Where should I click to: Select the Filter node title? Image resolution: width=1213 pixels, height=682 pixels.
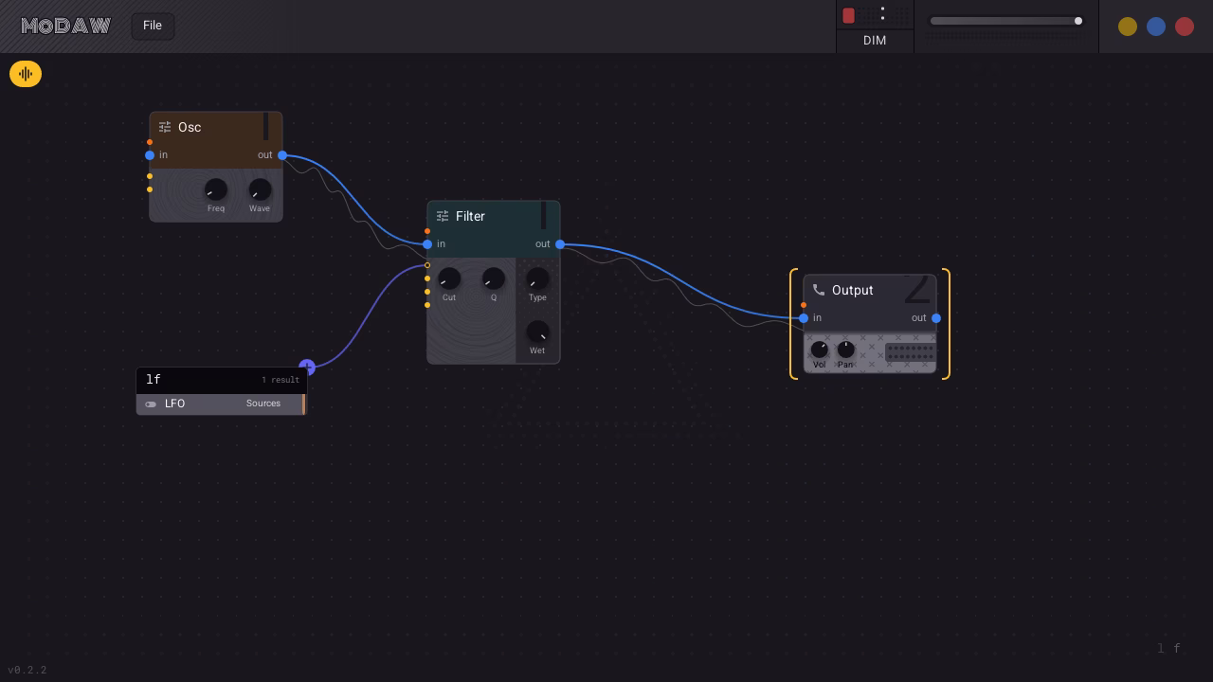click(x=470, y=216)
